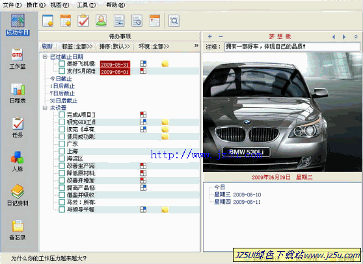Screen dimensions: 363x264
Task: Check the 海淀区 task checkbox
Action: click(x=62, y=158)
